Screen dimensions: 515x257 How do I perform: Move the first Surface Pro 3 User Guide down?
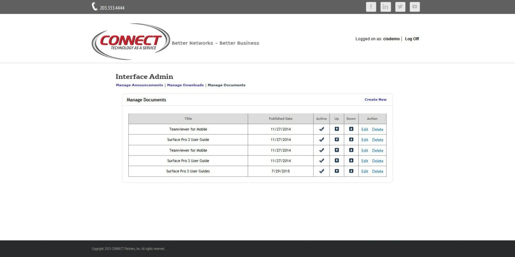tap(351, 140)
